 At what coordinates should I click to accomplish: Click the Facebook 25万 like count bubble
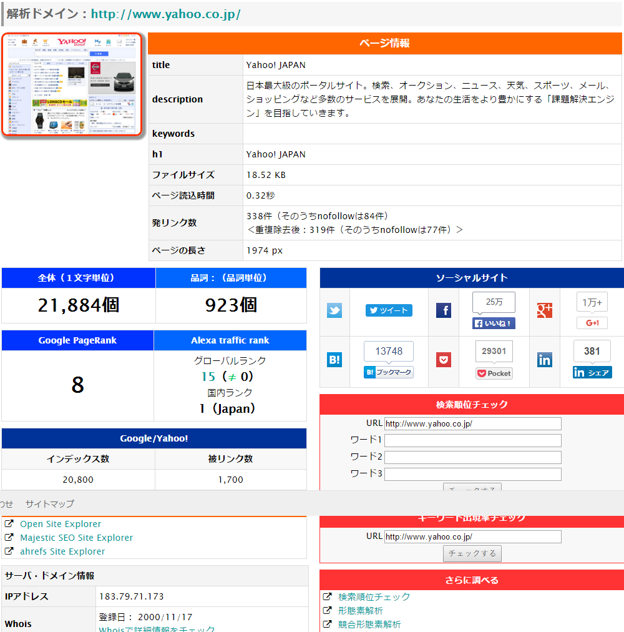[x=494, y=302]
